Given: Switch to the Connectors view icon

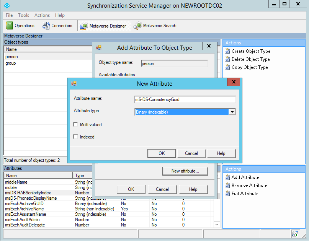Looking at the screenshot, I should coord(46,26).
